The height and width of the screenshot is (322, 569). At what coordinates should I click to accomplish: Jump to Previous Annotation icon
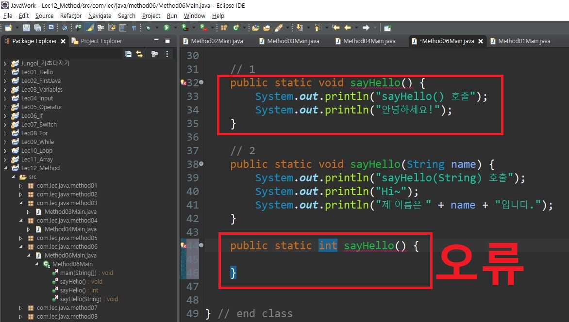tap(318, 28)
